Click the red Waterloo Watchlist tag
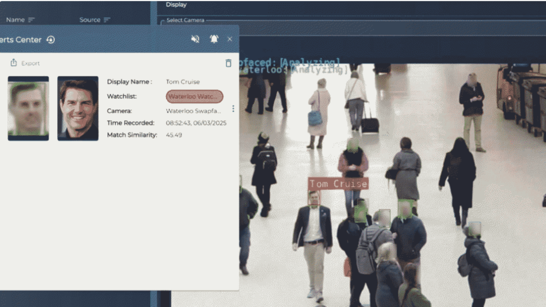Screen dimensions: 546x307 195,96
